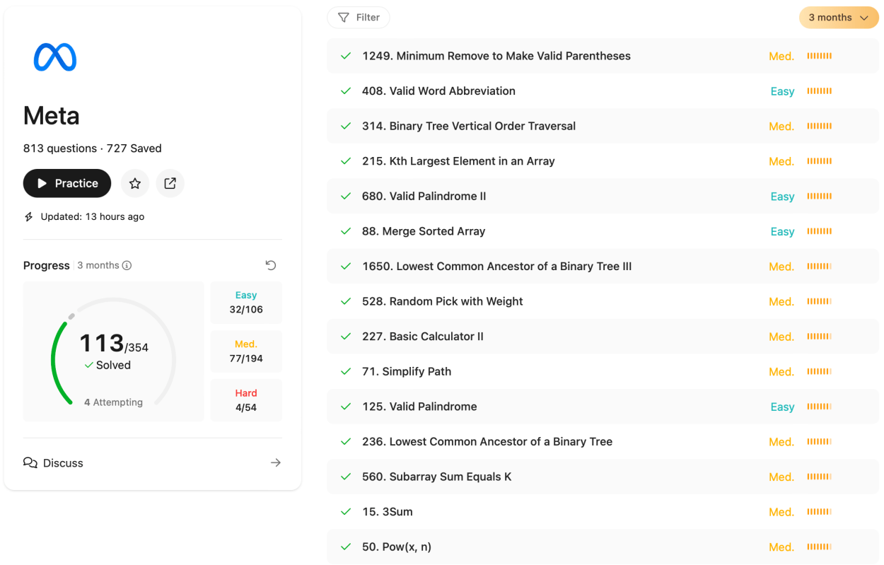Click the Discuss chat bubble icon
Screen dimensions: 884x565
pos(30,462)
